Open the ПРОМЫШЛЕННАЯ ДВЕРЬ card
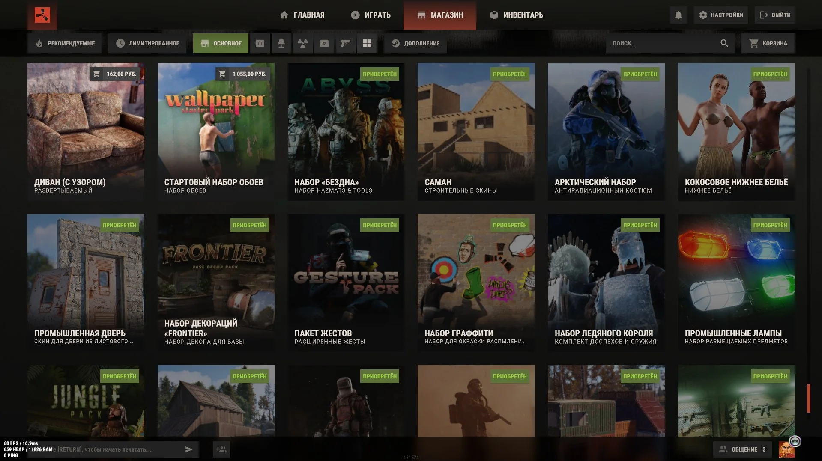 [x=86, y=283]
